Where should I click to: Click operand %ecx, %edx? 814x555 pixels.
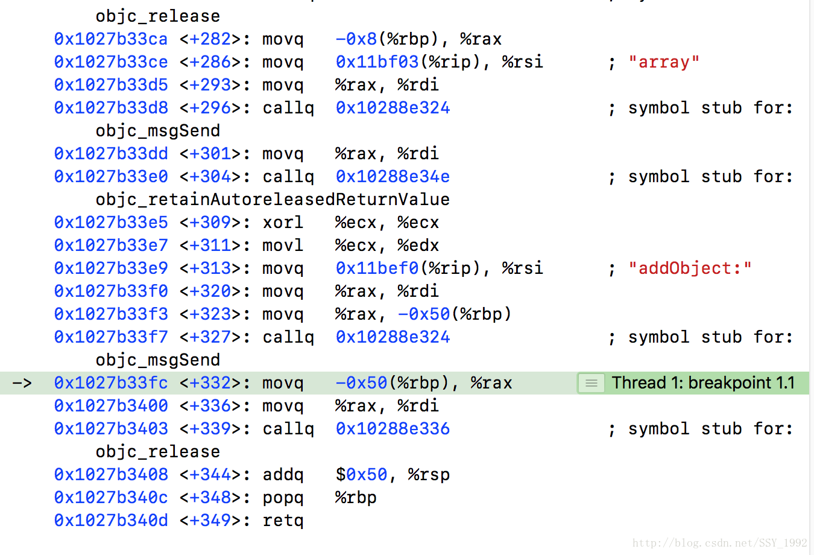pos(388,246)
